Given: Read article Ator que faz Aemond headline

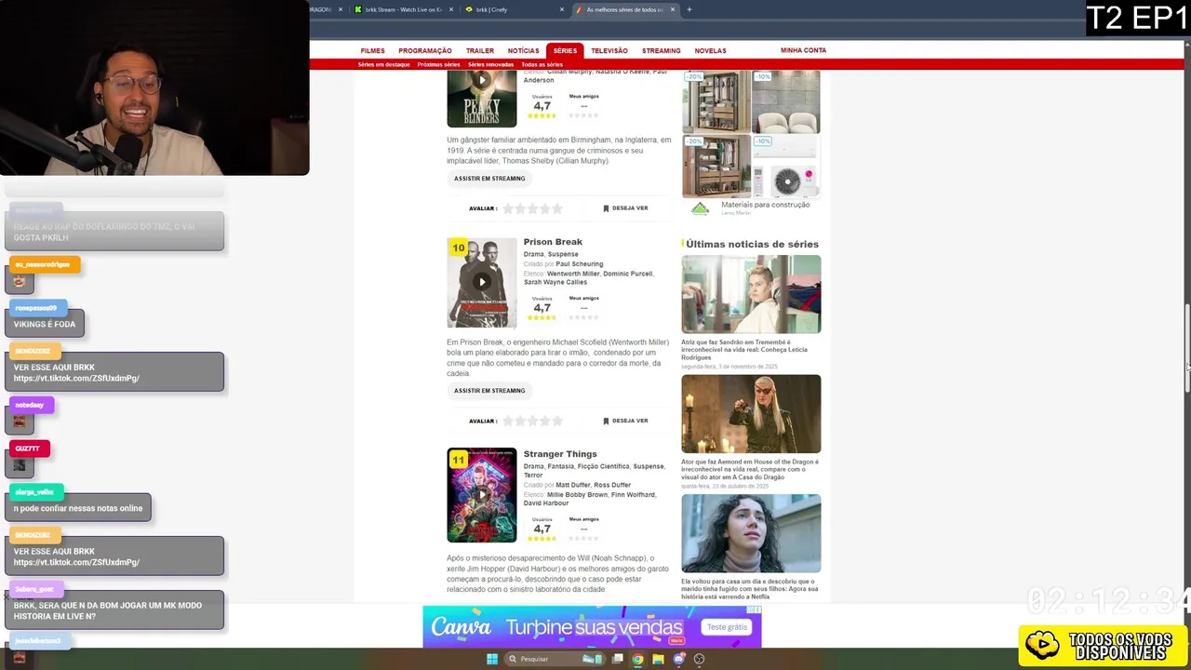Looking at the screenshot, I should point(750,469).
